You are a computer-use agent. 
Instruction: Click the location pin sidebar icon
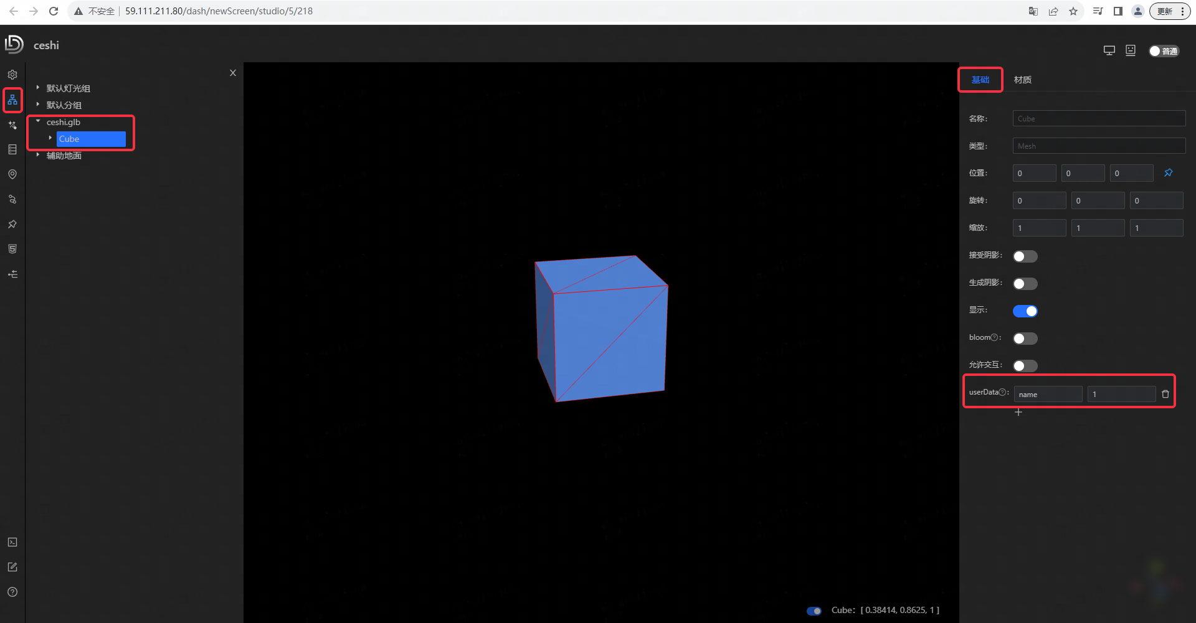click(12, 174)
